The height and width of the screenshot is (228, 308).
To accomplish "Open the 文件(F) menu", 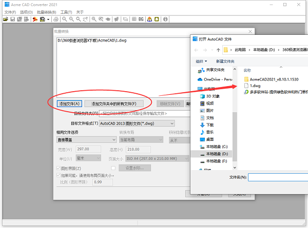I will click(x=10, y=12).
